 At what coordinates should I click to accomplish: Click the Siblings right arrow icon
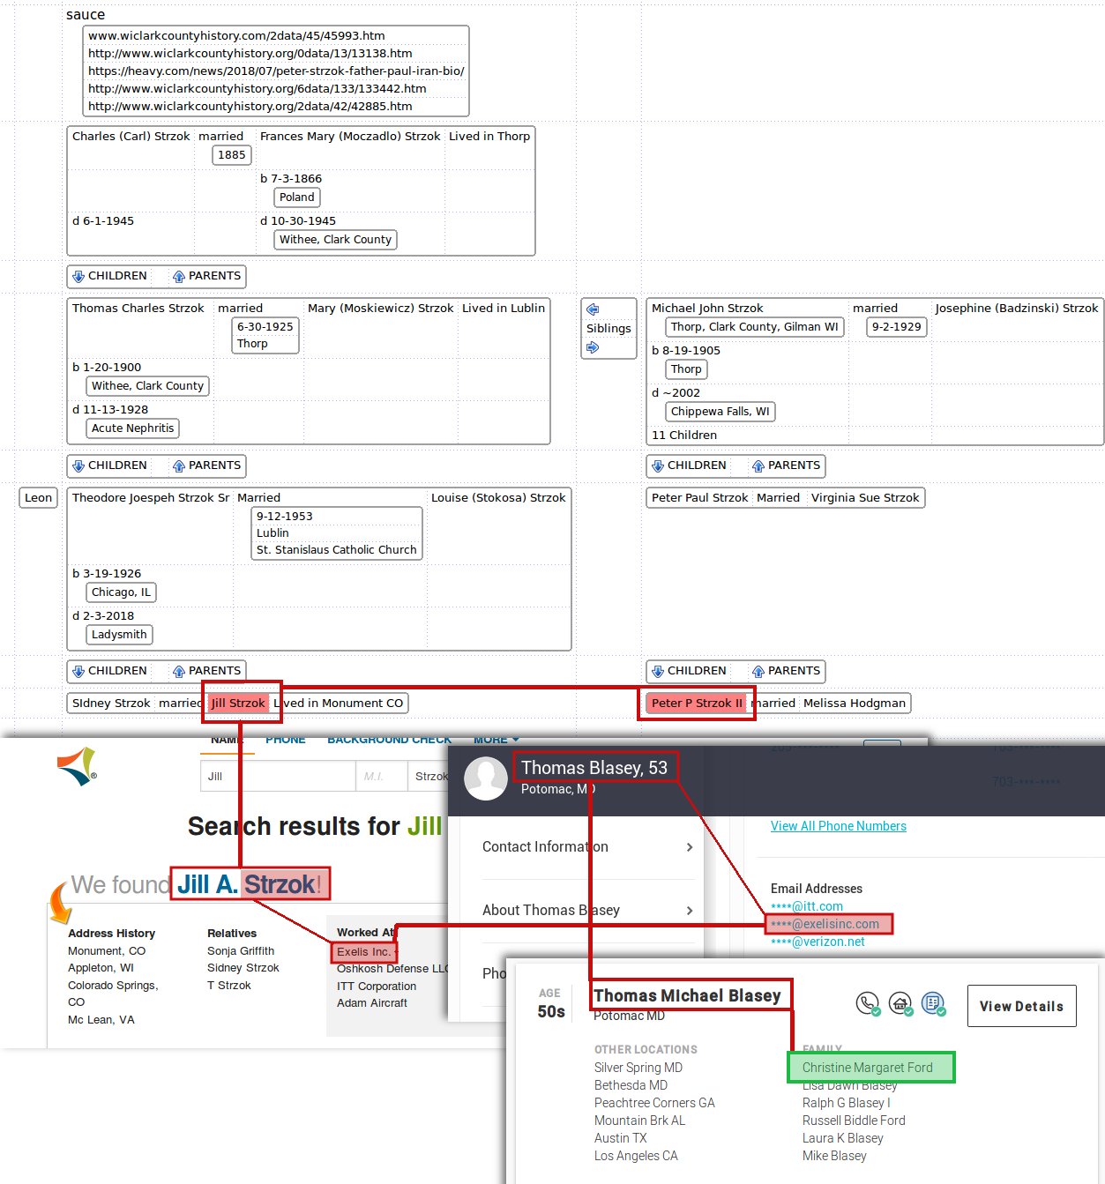(x=593, y=347)
